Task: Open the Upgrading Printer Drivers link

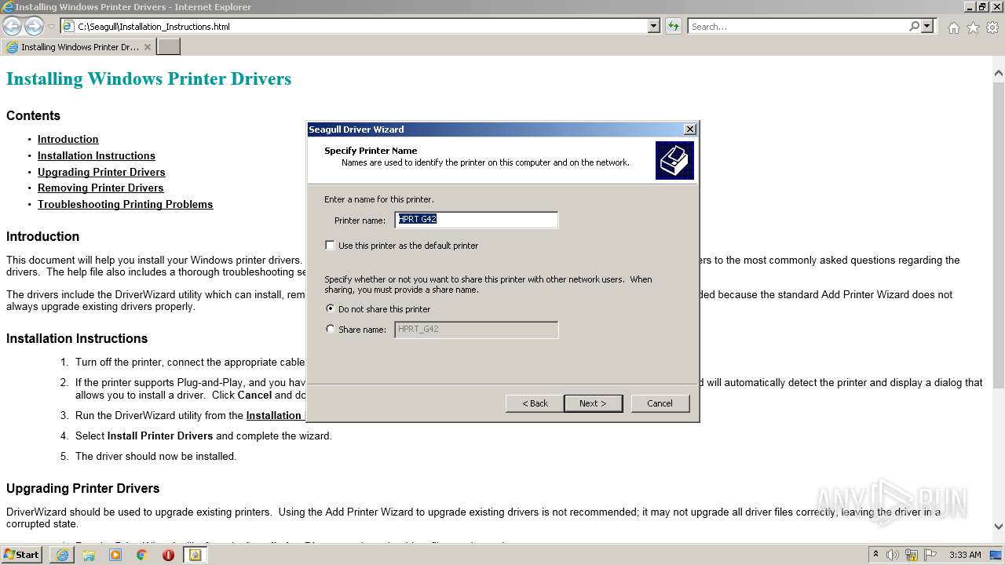Action: click(101, 172)
